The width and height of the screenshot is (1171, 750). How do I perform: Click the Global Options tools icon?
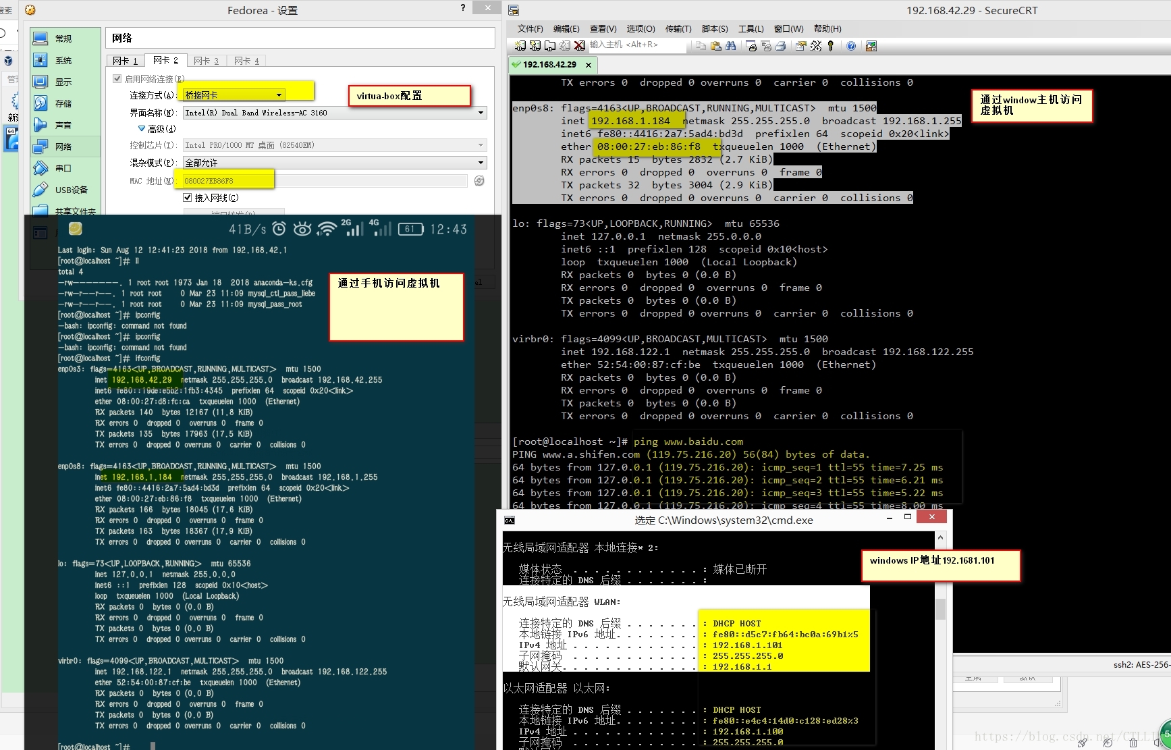coord(816,46)
